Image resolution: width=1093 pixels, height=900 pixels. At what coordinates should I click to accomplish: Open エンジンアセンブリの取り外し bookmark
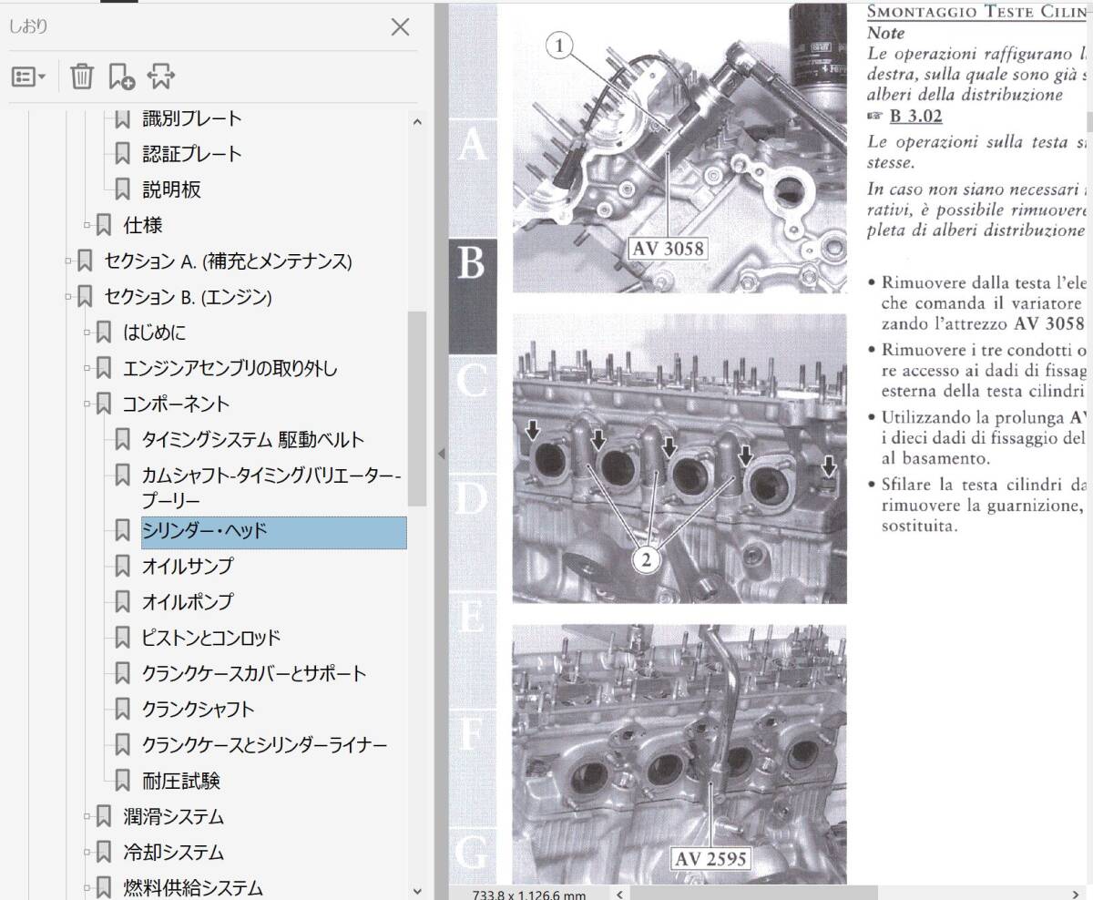pos(230,369)
